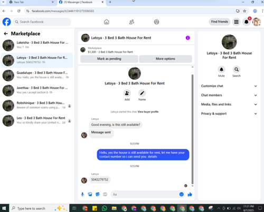Switch to the New Tab browser tab
The image size is (264, 212).
click(31, 2)
